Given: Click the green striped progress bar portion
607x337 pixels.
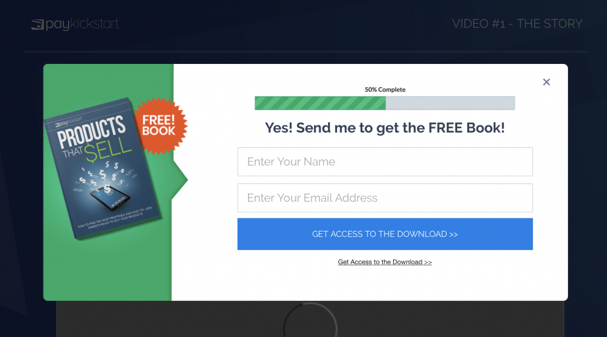Looking at the screenshot, I should [x=320, y=104].
